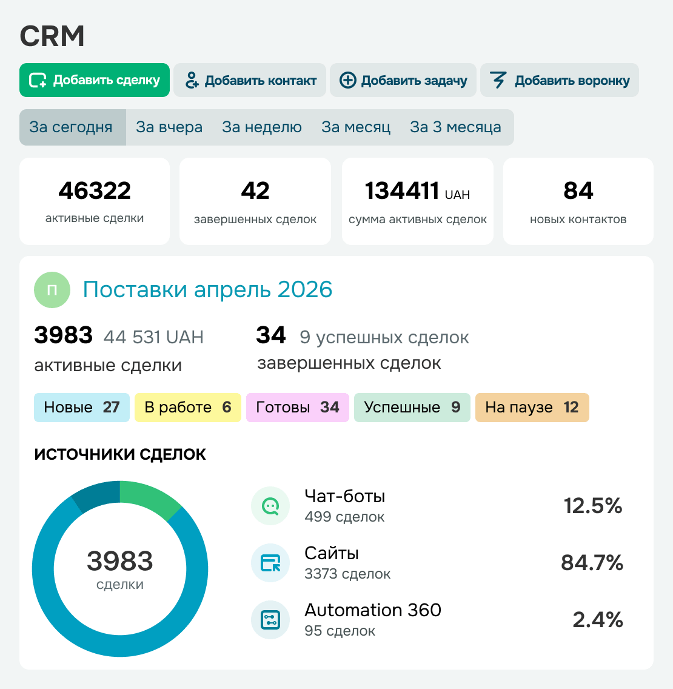This screenshot has height=689, width=673.
Task: Click the circled plus task icon
Action: 347,81
